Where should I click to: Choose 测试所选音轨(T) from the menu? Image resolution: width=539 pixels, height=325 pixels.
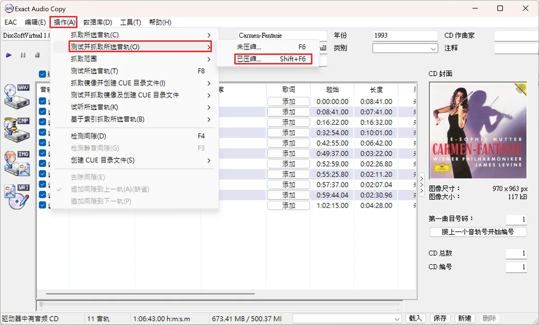[x=135, y=71]
